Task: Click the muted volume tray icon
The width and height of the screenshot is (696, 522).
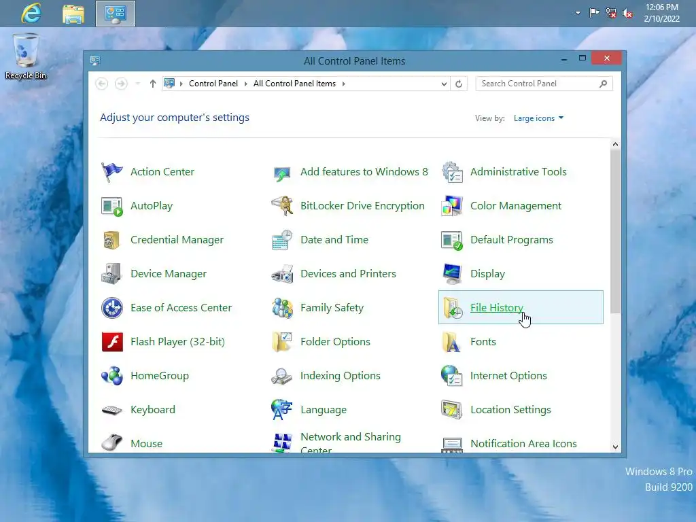Action: click(x=627, y=14)
